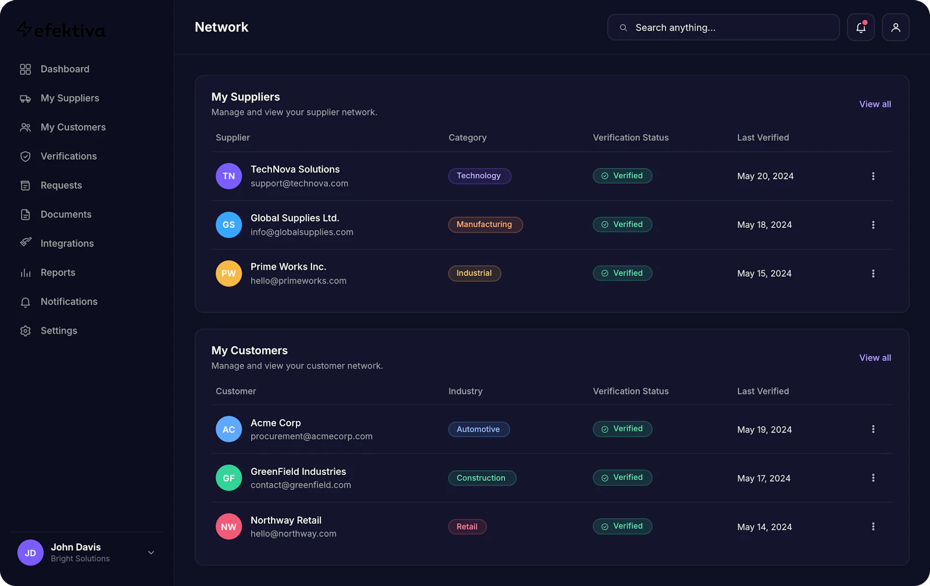The width and height of the screenshot is (930, 586).
Task: Select the Technology category tag
Action: 480,176
